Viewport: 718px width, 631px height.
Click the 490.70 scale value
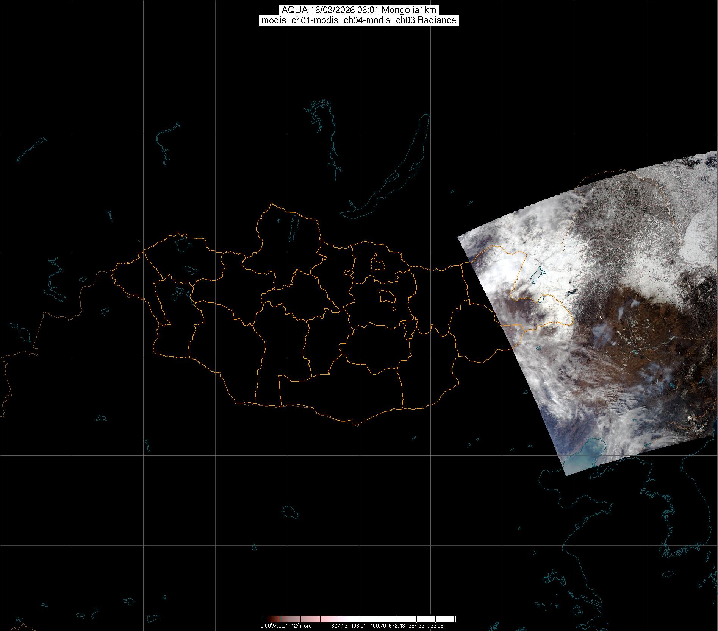click(377, 626)
